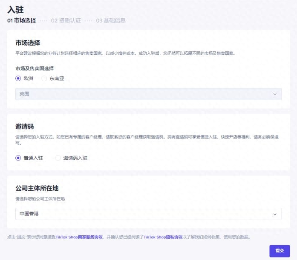
Task: Click the chevron icon in the 中国香港 dropdown
Action: [x=275, y=214]
